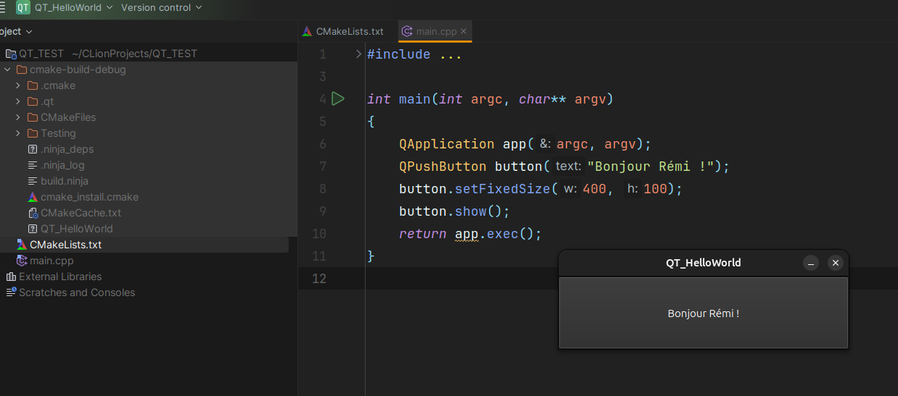
Task: Click the CMake icon on CMakeLists.txt tab
Action: (x=308, y=31)
